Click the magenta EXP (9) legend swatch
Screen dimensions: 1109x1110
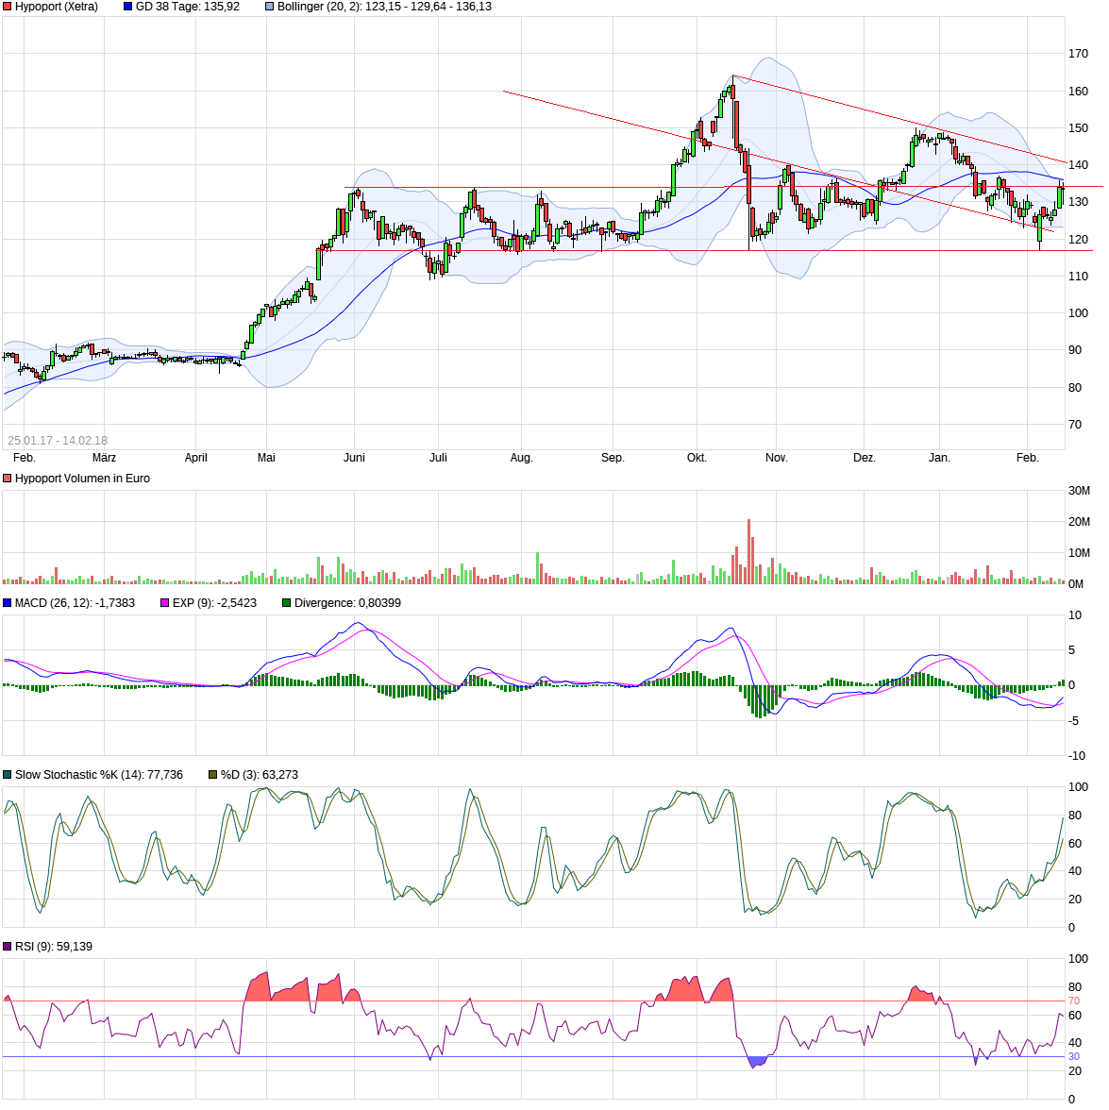[165, 603]
